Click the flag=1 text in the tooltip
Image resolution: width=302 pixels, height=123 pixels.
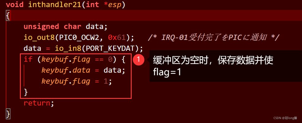pos(167,73)
